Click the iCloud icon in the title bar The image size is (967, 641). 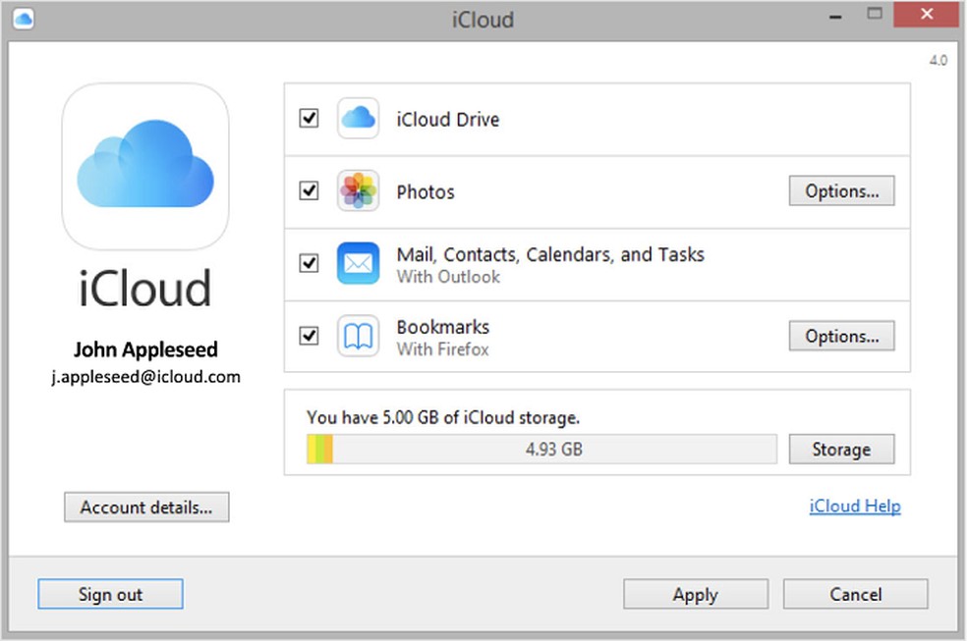tap(23, 18)
